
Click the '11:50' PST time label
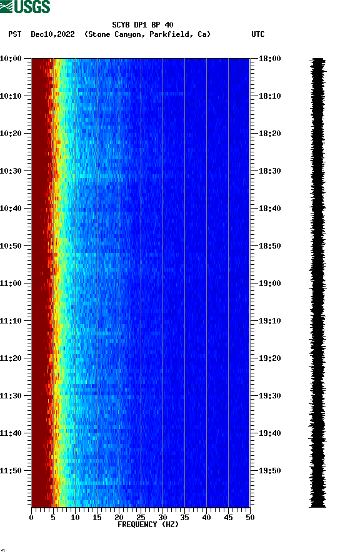tap(11, 471)
